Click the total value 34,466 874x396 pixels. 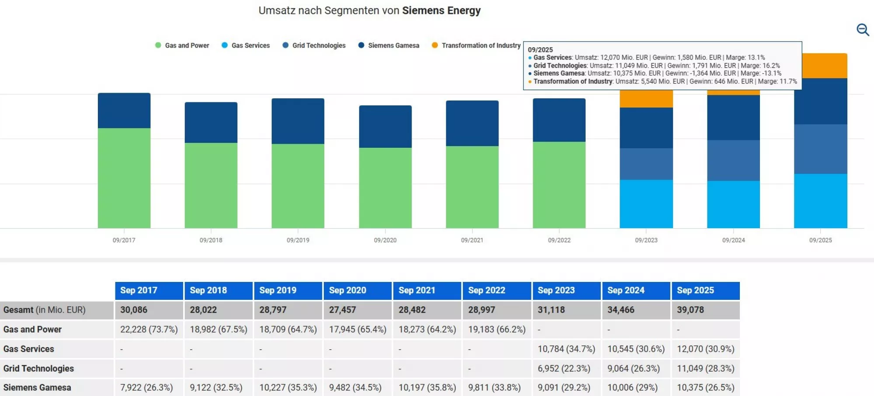tap(621, 310)
